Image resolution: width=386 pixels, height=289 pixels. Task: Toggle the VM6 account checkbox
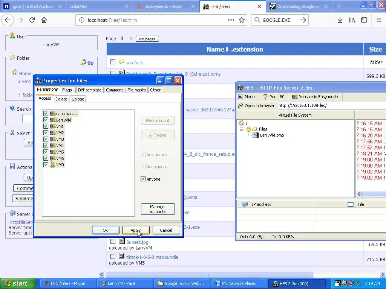point(46,158)
